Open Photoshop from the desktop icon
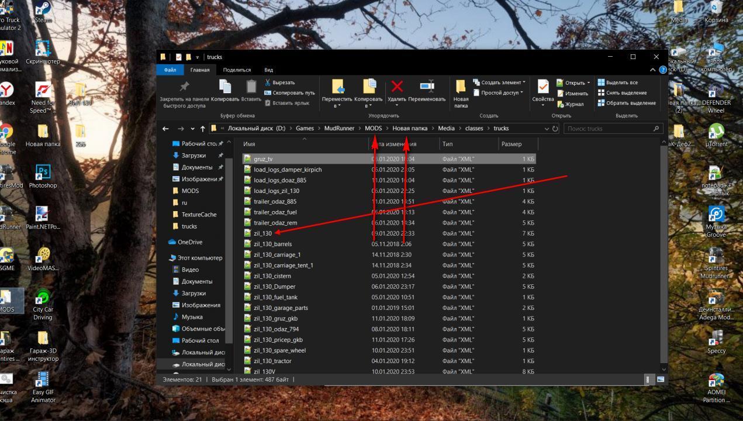The height and width of the screenshot is (421, 743). pos(43,173)
